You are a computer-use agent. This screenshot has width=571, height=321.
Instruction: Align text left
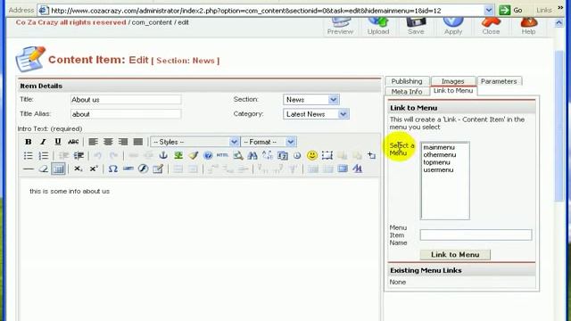[x=93, y=142]
